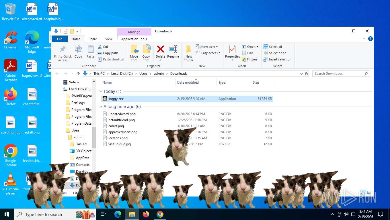
Task: Select PerfLogs folder in tree
Action: (x=78, y=103)
